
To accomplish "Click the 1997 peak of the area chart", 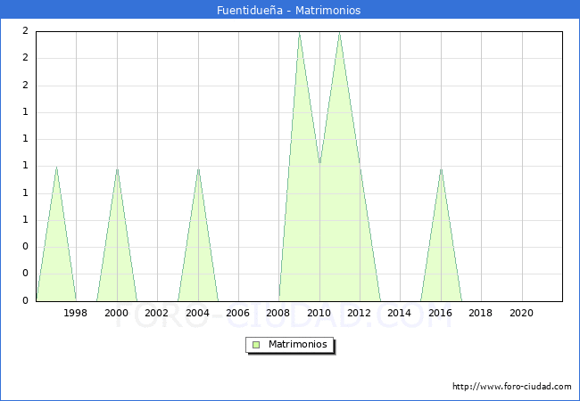I will click(x=56, y=168).
